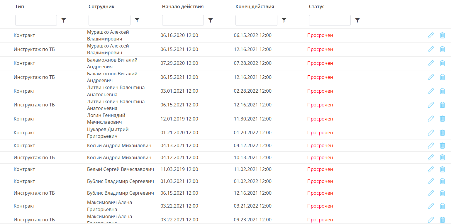Sort by the Конец действия column header
This screenshot has width=451, height=224.
[x=255, y=6]
